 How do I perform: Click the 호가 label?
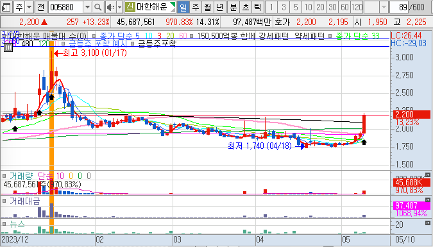tap(282, 22)
